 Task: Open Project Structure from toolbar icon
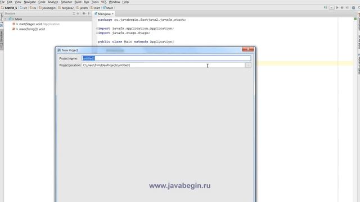click(354, 7)
